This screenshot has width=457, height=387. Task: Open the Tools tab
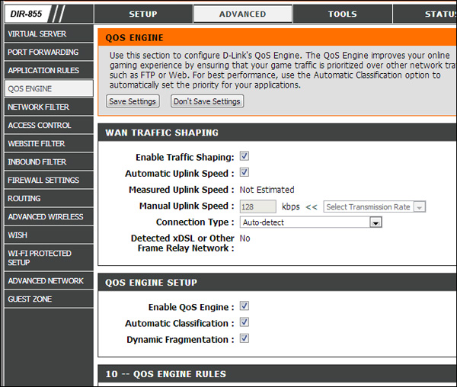click(x=342, y=14)
